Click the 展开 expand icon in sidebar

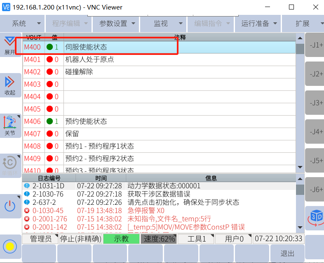(9, 45)
